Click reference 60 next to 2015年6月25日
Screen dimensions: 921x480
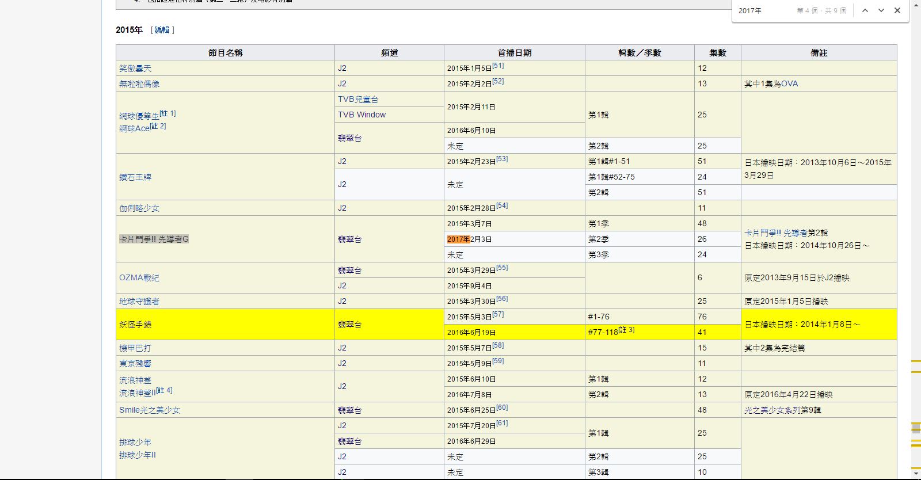tap(502, 407)
